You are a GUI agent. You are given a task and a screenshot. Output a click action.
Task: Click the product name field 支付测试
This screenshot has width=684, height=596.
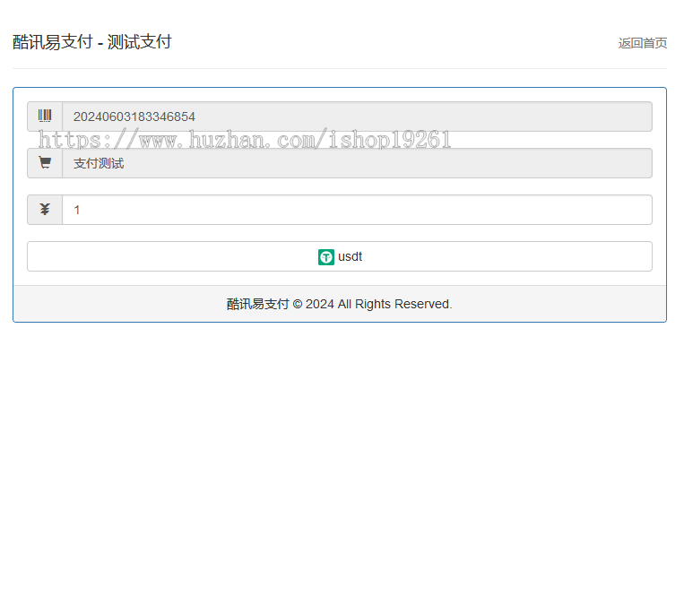pos(357,163)
